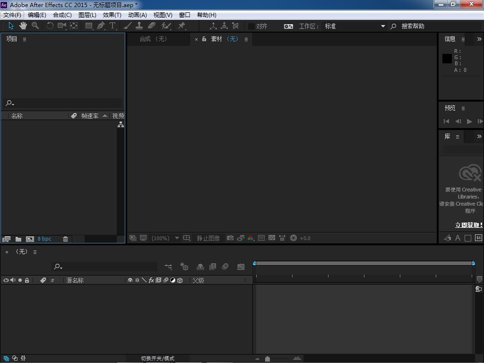This screenshot has height=363, width=484.
Task: Open the 合成(C) menu
Action: click(x=62, y=15)
